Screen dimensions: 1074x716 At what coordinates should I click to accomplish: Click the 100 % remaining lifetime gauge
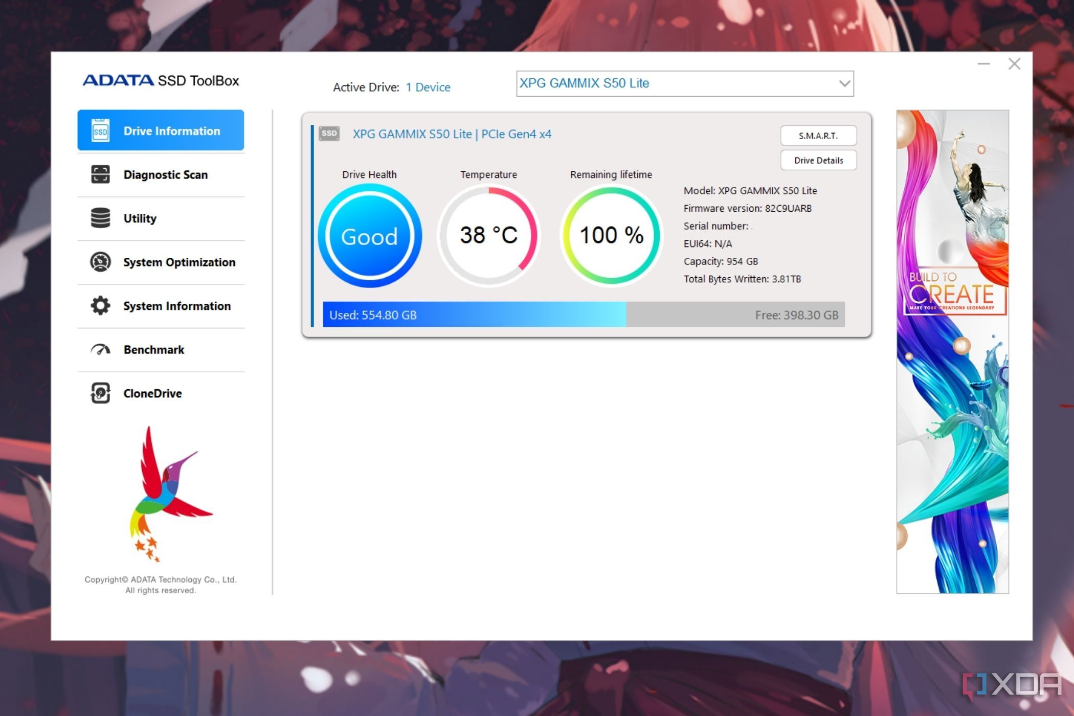coord(611,235)
